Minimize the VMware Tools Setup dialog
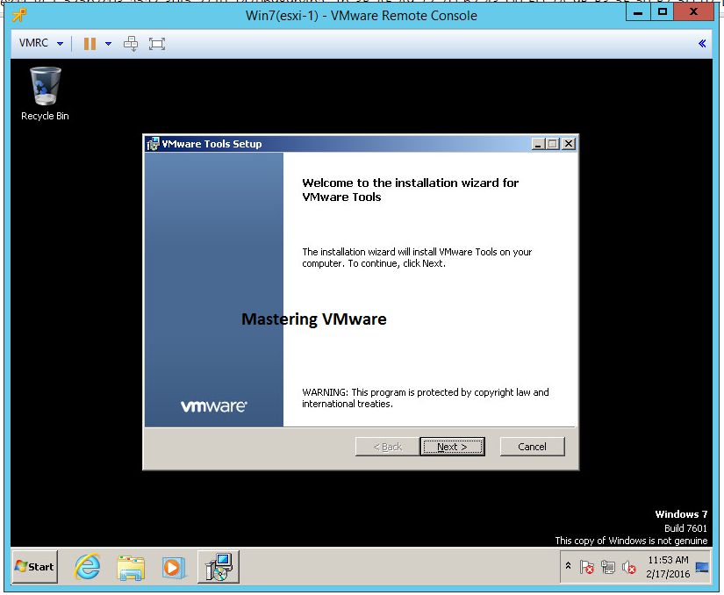Image resolution: width=724 pixels, height=595 pixels. pyautogui.click(x=537, y=144)
